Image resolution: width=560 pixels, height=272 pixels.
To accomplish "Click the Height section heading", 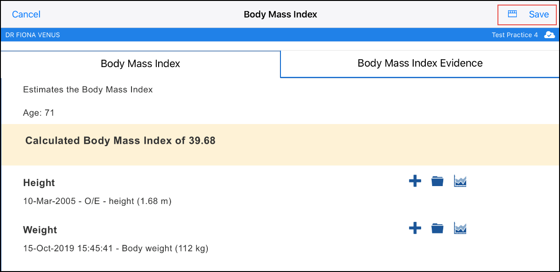I will [x=39, y=183].
